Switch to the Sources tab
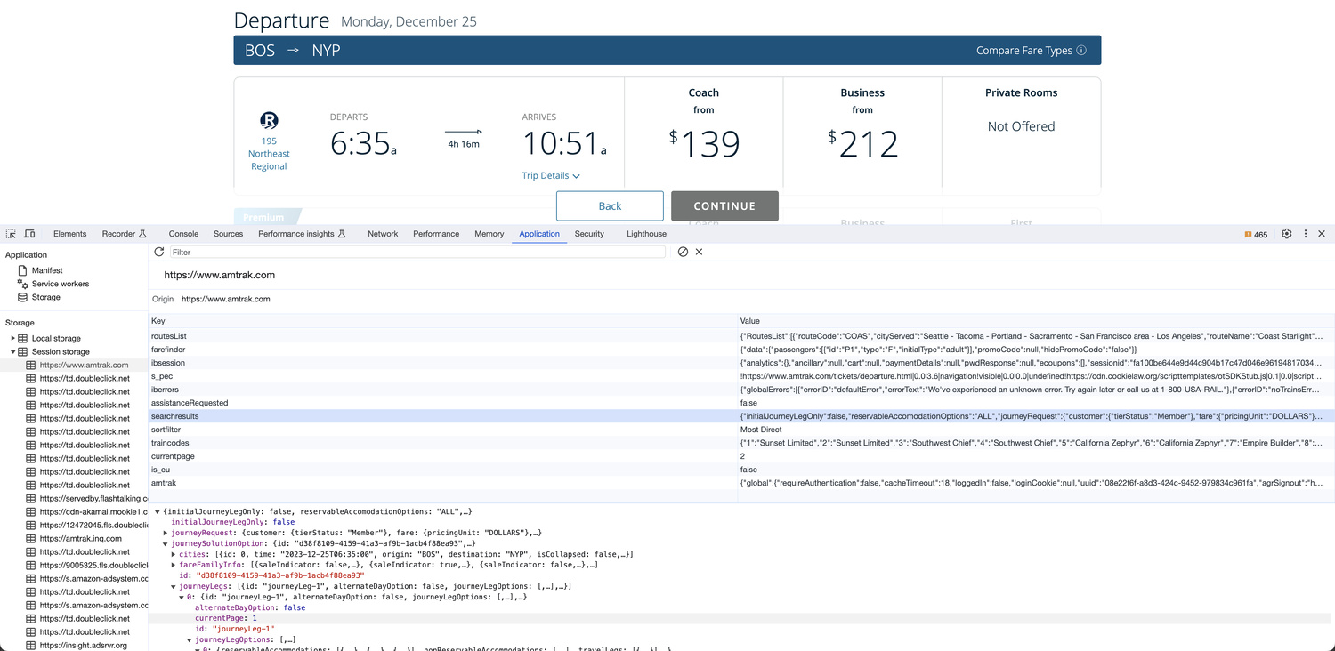 228,234
